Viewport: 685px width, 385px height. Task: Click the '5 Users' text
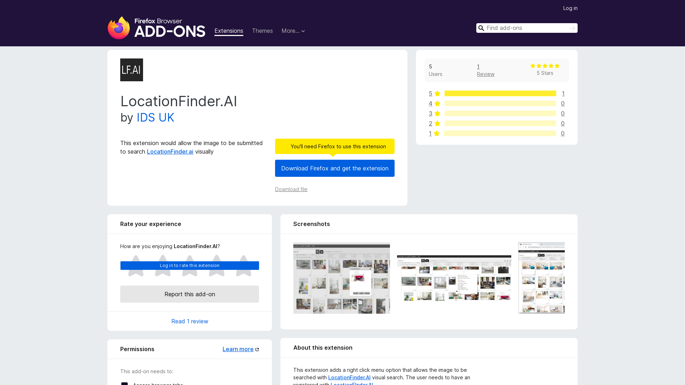(x=435, y=70)
